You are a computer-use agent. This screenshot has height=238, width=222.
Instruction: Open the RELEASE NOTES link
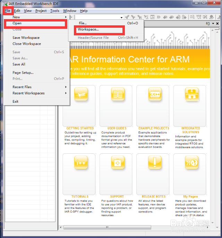pyautogui.click(x=154, y=197)
